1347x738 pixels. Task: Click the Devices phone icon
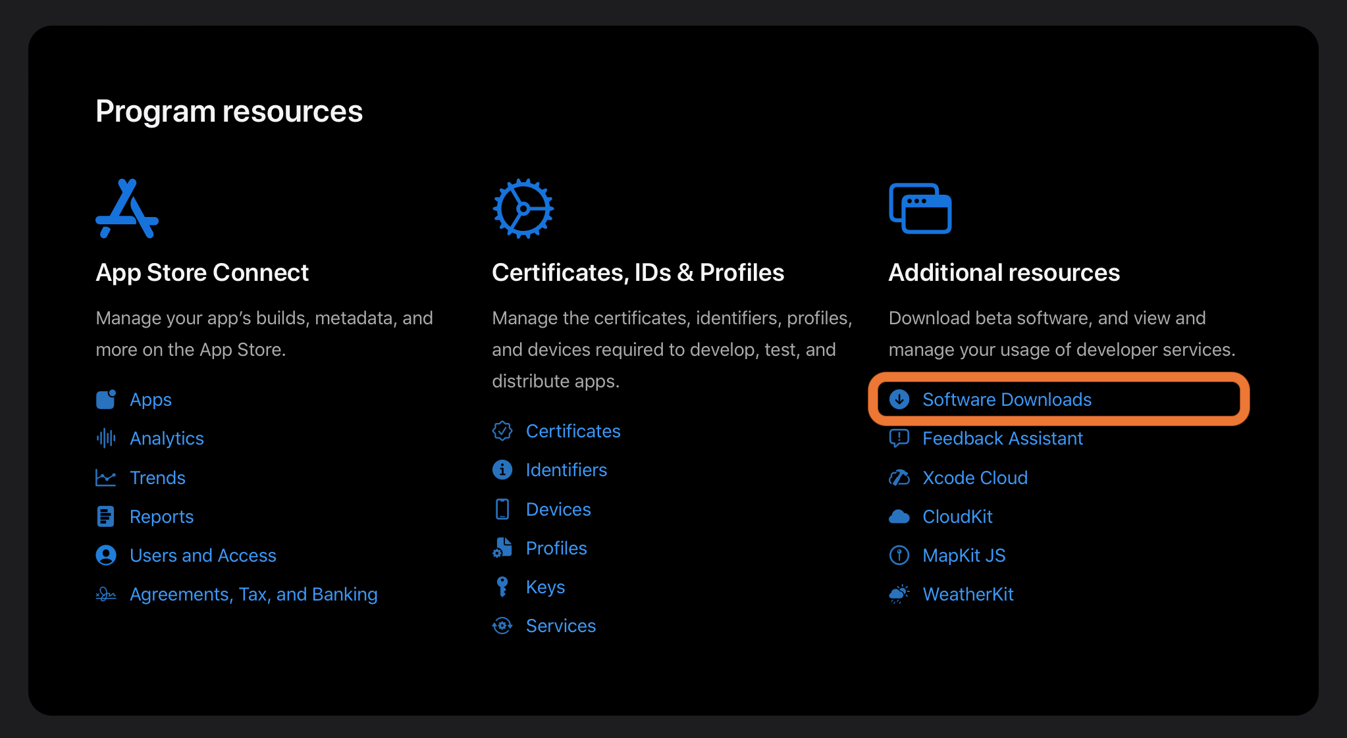point(502,509)
